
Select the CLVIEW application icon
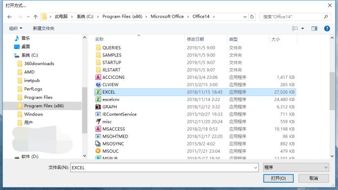point(98,85)
